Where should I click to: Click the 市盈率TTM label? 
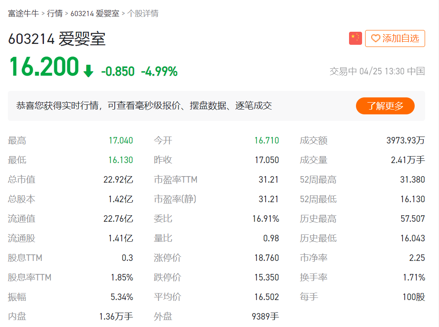[176, 180]
